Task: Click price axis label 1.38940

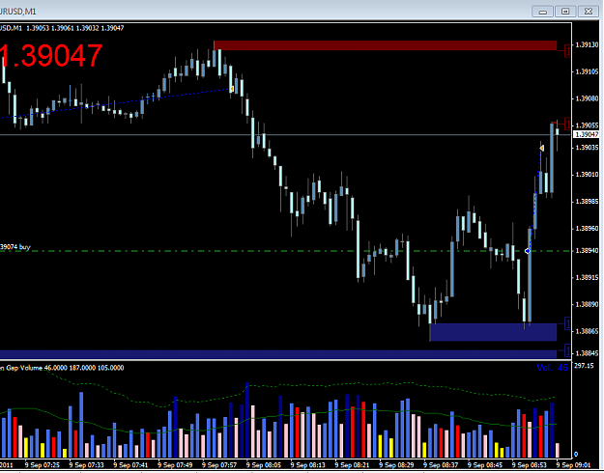Action: pos(587,251)
